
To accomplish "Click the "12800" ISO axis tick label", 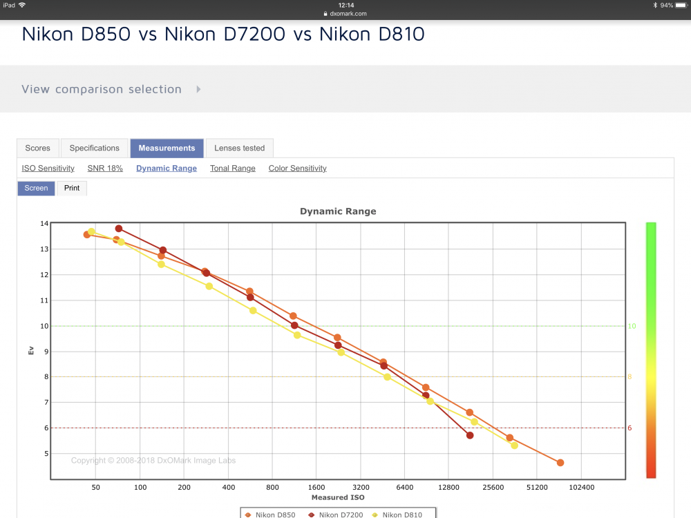I will click(x=448, y=487).
